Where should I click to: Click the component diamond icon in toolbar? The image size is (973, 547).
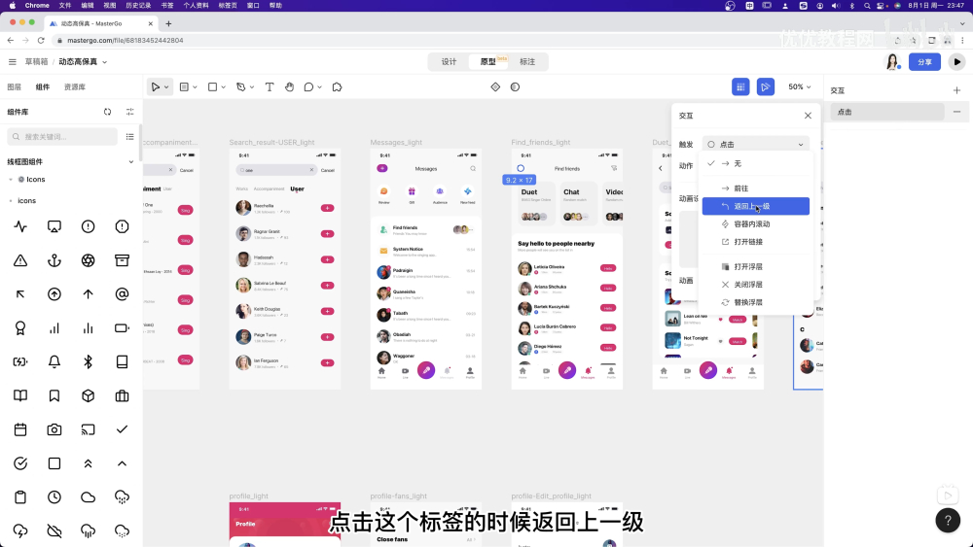[495, 87]
